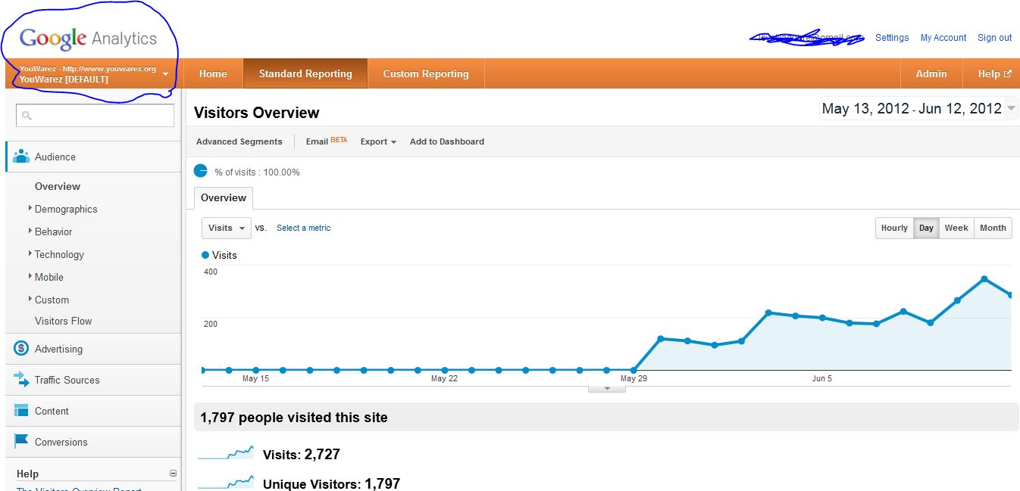Viewport: 1020px width, 491px height.
Task: Click Add to Dashboard
Action: 447,141
